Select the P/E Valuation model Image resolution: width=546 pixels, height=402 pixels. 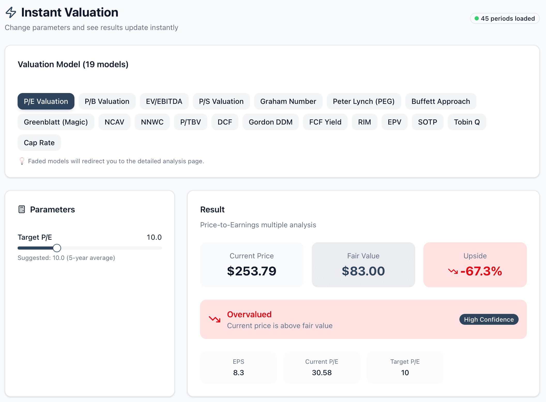(46, 101)
